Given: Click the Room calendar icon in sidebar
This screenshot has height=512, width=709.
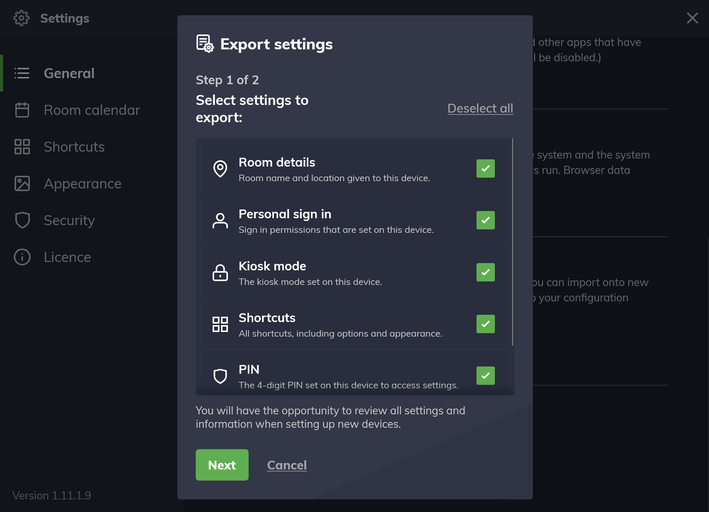Looking at the screenshot, I should (22, 110).
